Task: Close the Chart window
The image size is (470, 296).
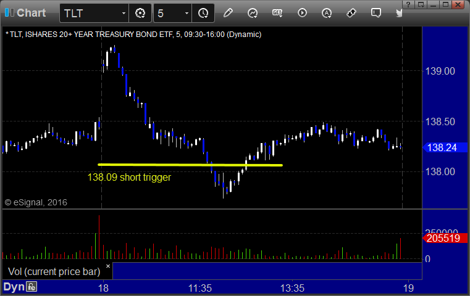Action: pyautogui.click(x=458, y=4)
